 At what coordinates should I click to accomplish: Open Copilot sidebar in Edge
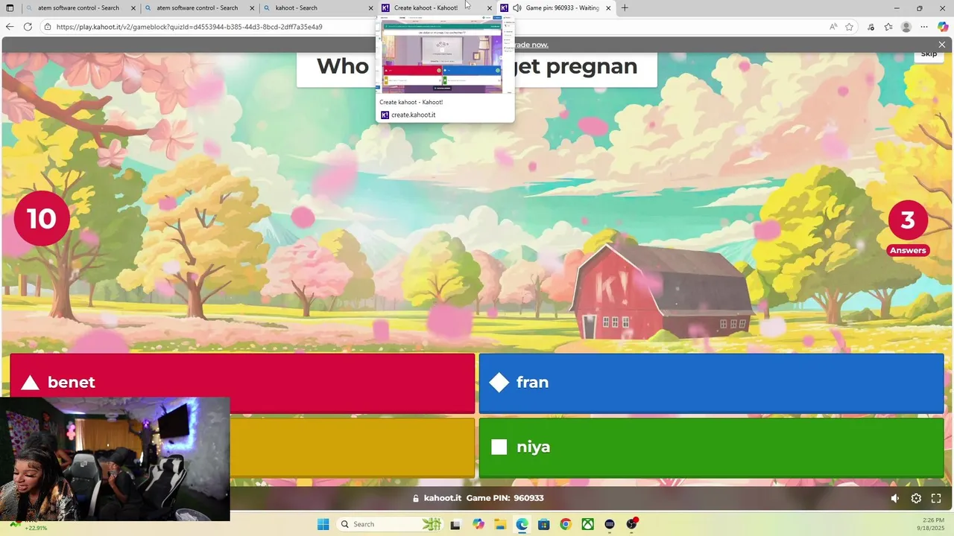[x=943, y=27]
